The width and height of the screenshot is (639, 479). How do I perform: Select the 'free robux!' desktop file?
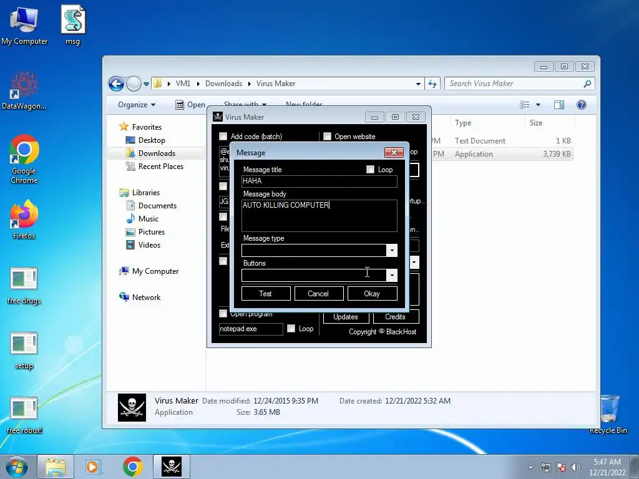pyautogui.click(x=24, y=415)
